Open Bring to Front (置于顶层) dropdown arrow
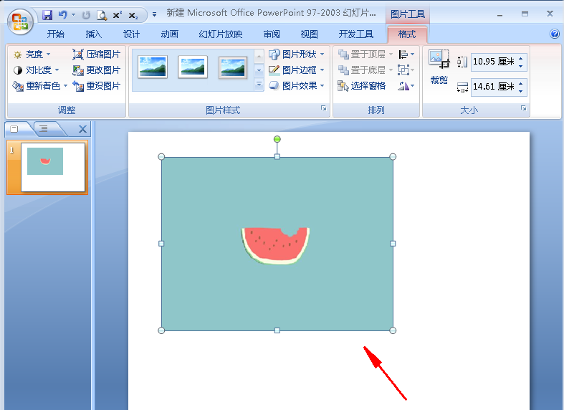This screenshot has width=564, height=410. click(391, 54)
